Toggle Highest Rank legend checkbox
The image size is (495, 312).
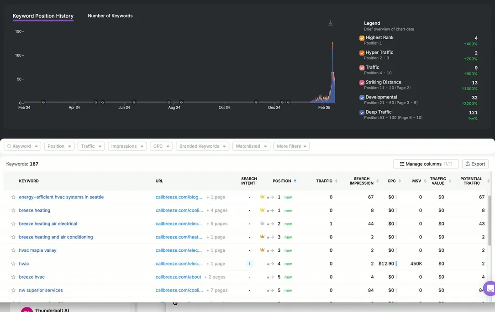(362, 38)
